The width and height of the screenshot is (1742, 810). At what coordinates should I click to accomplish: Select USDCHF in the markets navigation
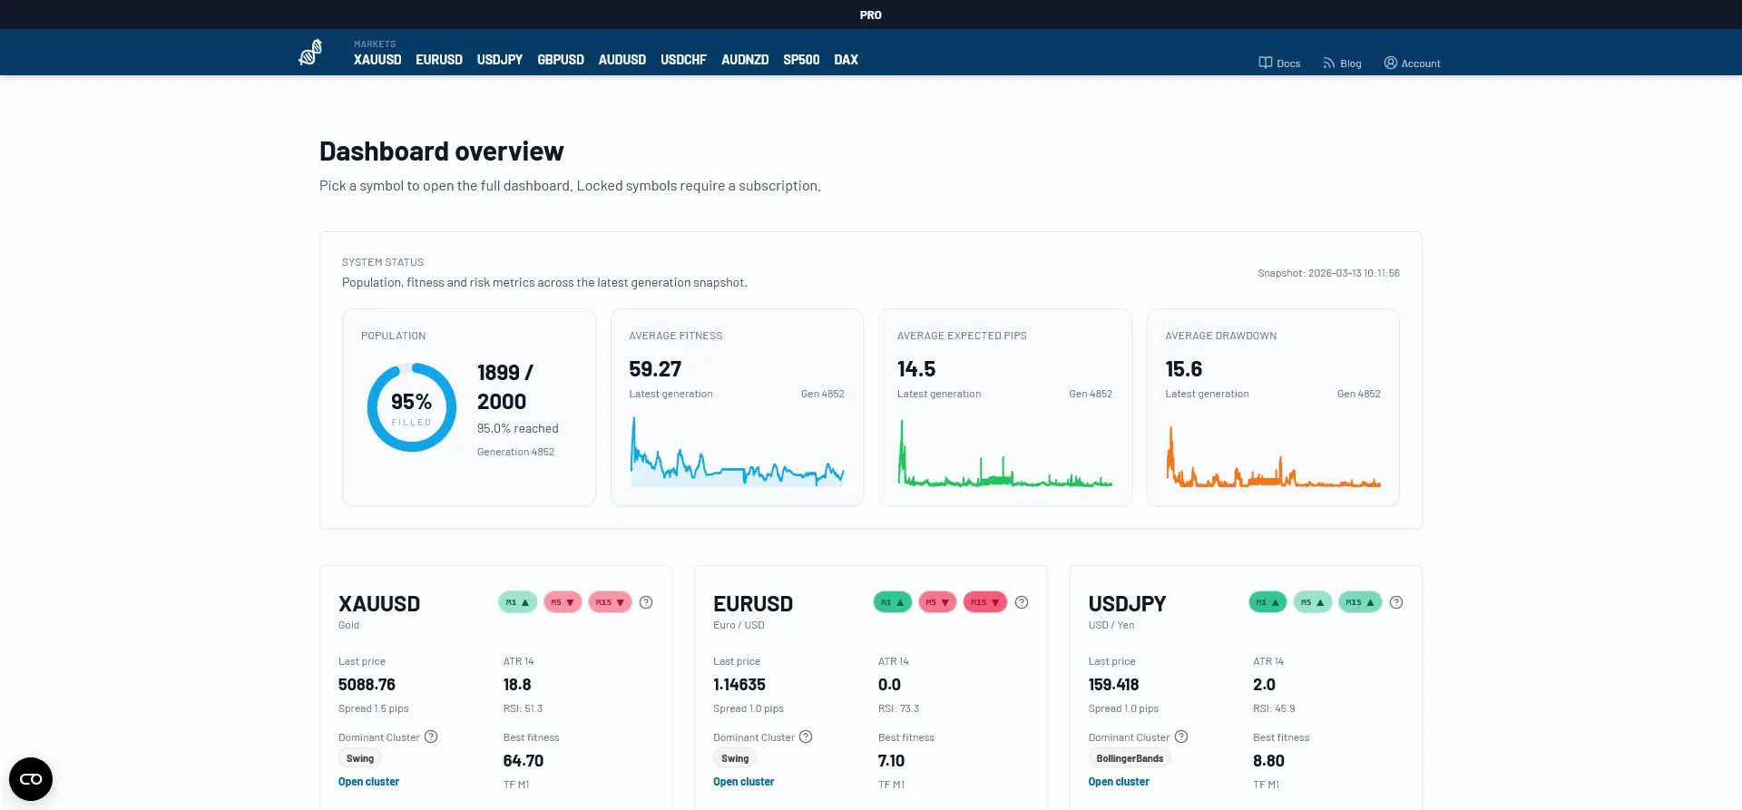pos(683,60)
